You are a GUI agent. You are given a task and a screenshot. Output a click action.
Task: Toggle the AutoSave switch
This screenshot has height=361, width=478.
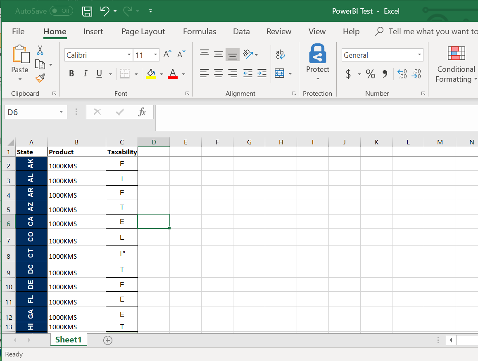click(x=61, y=11)
